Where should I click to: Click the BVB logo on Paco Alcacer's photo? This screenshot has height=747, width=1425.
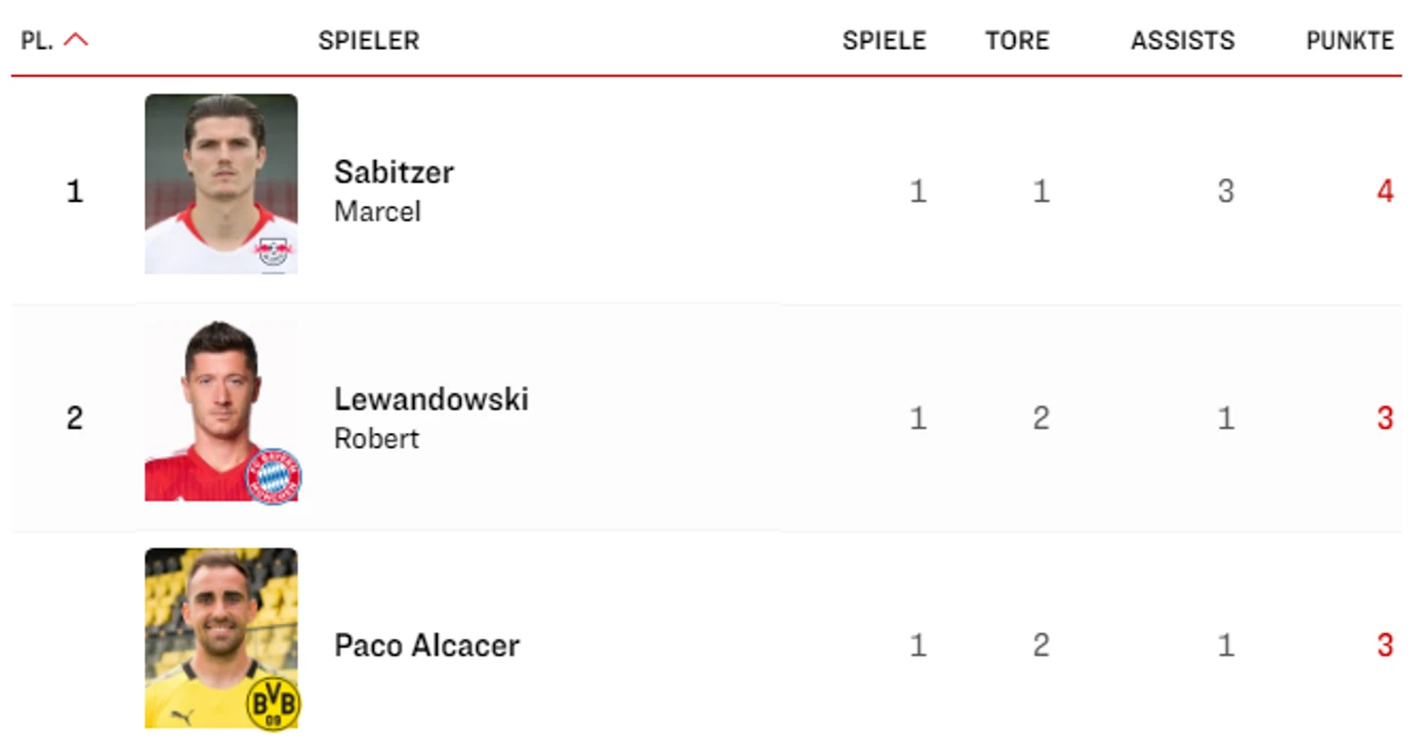click(x=273, y=704)
